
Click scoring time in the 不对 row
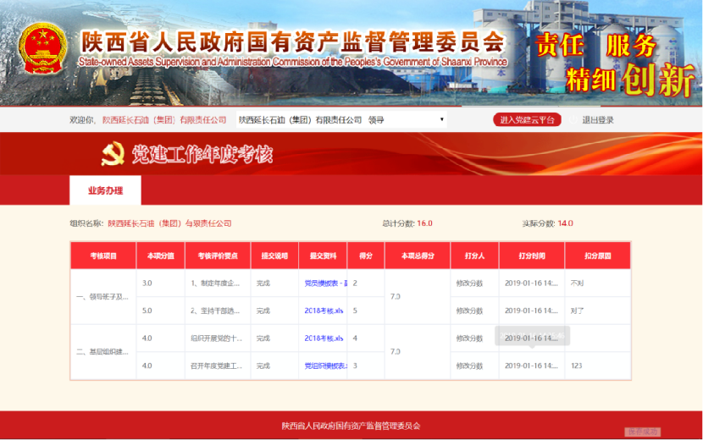tap(532, 283)
